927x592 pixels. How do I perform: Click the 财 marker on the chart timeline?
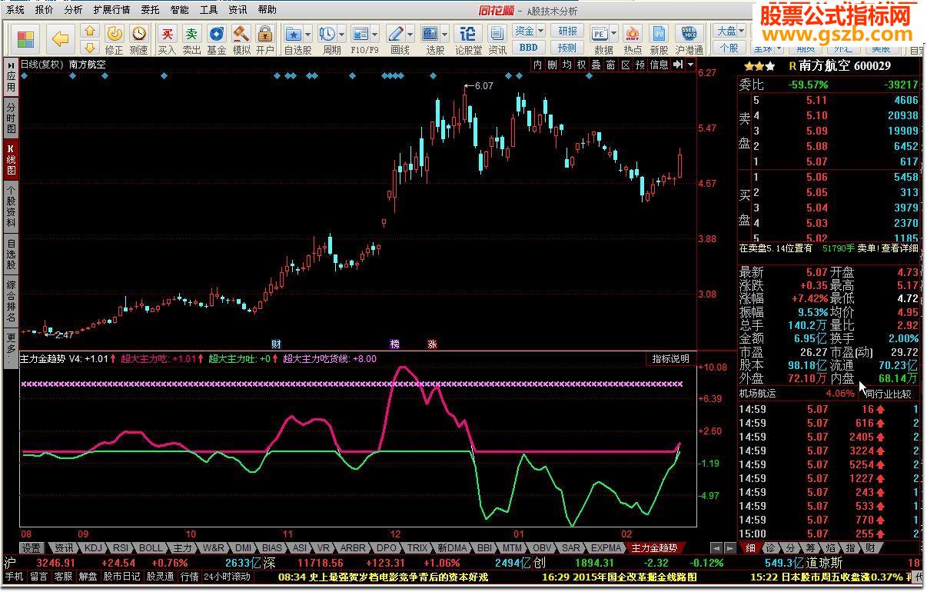(277, 344)
